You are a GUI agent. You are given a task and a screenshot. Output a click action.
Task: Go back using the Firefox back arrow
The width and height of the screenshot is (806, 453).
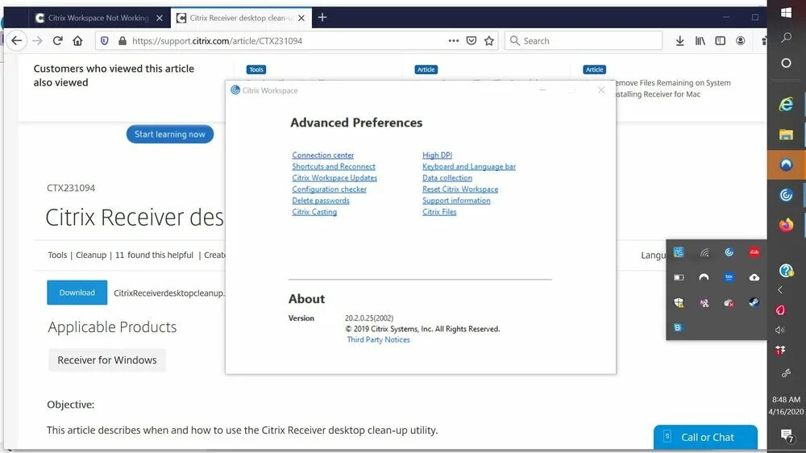[16, 40]
